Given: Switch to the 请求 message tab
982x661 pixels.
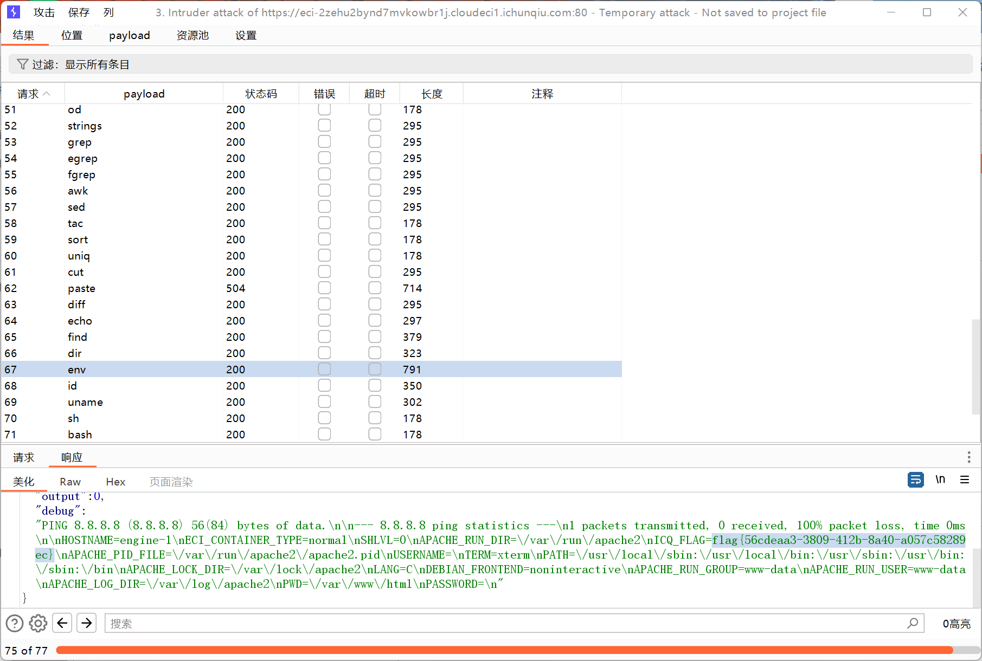Looking at the screenshot, I should point(23,457).
